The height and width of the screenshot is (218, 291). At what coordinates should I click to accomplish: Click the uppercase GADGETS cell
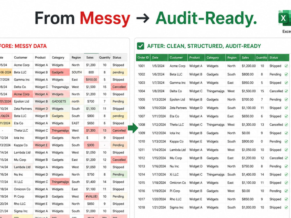point(60,101)
